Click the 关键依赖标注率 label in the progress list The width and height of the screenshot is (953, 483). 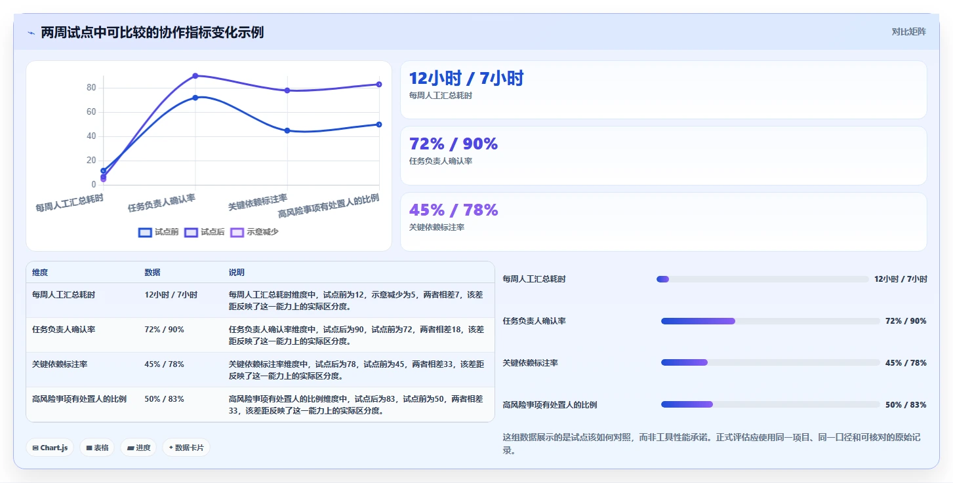[530, 363]
